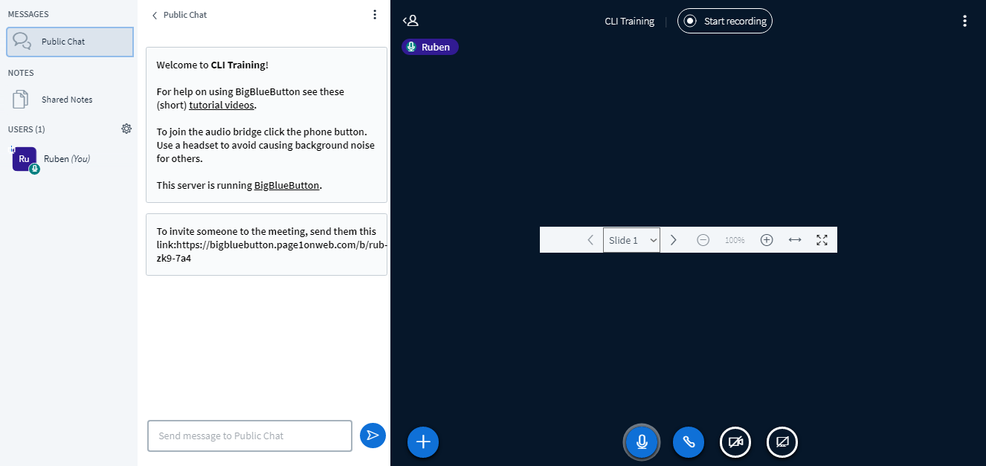Viewport: 986px width, 466px height.
Task: Open chat options three-dot menu
Action: pyautogui.click(x=374, y=14)
